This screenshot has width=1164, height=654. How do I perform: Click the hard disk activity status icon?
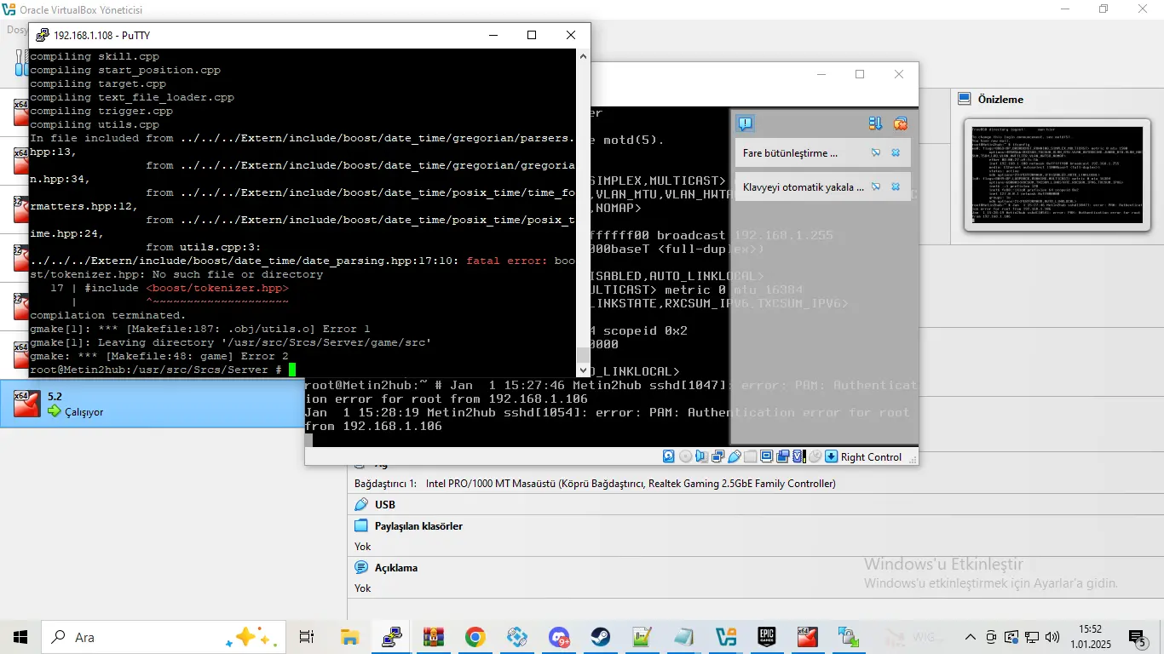click(669, 456)
